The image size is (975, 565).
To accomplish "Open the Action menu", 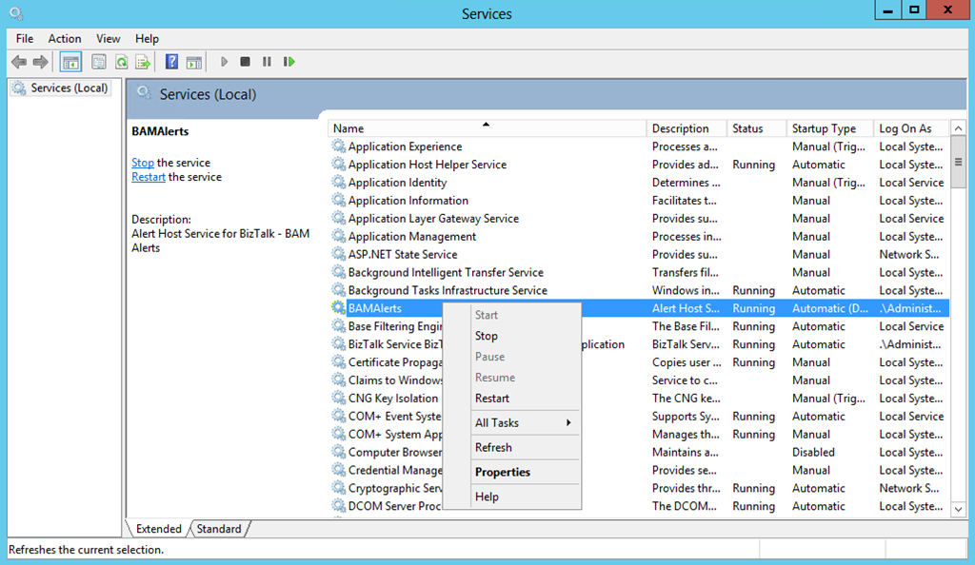I will pyautogui.click(x=65, y=38).
